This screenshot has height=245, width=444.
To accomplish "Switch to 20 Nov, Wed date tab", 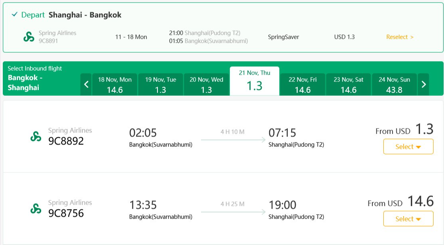I will point(207,84).
